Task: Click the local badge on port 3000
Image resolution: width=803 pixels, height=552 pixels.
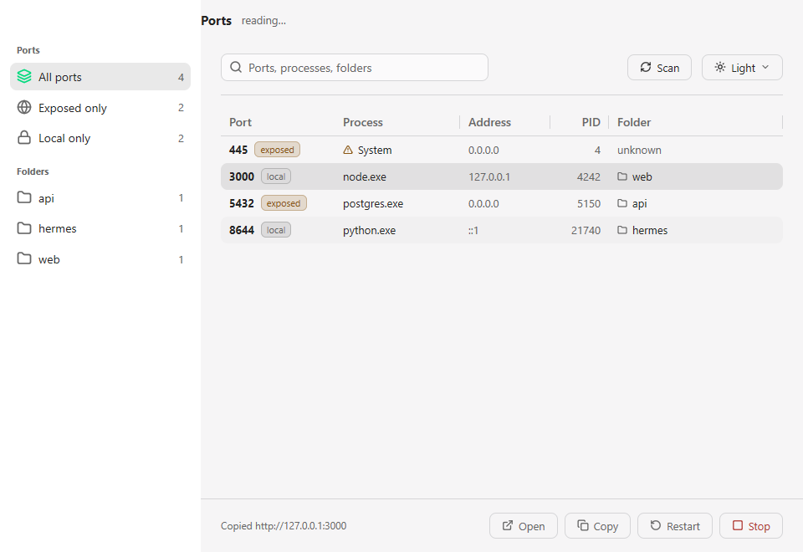Action: (x=276, y=176)
